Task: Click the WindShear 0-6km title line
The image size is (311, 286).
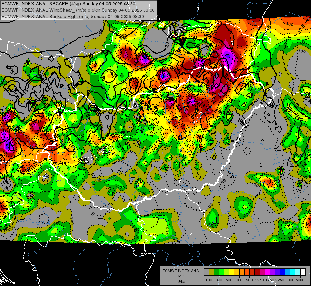Action: [x=78, y=10]
